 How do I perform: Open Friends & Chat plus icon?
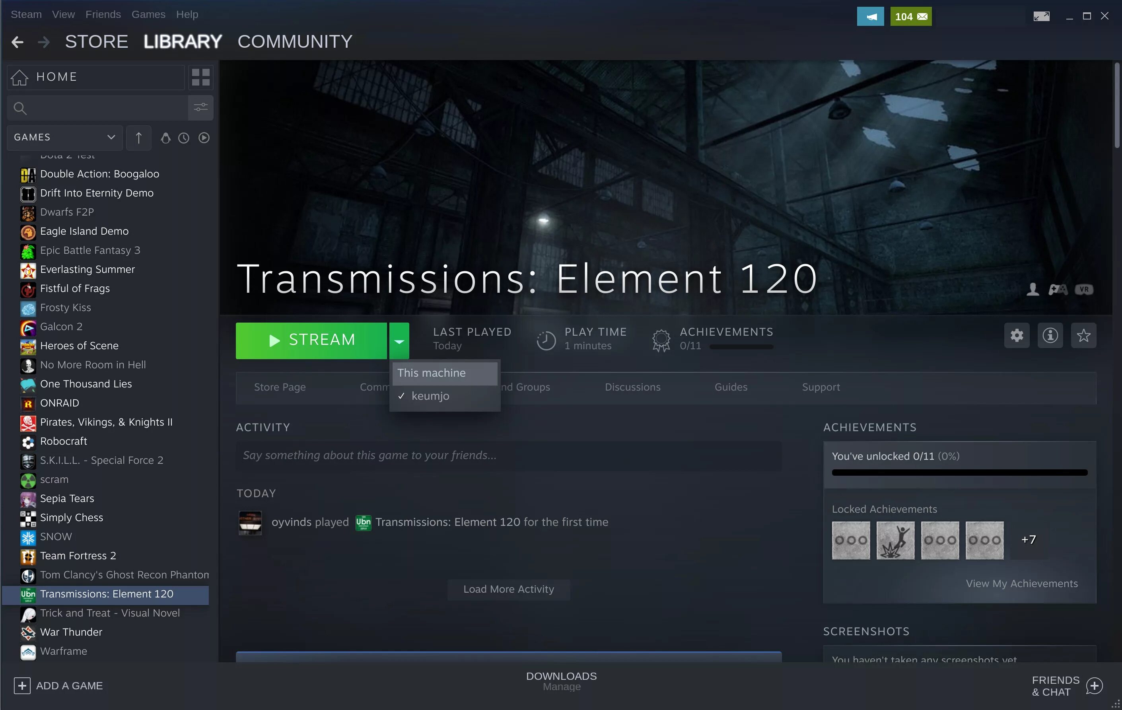coord(1095,686)
